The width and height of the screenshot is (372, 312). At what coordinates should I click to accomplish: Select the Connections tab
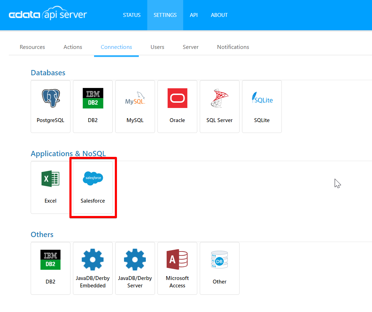[116, 47]
